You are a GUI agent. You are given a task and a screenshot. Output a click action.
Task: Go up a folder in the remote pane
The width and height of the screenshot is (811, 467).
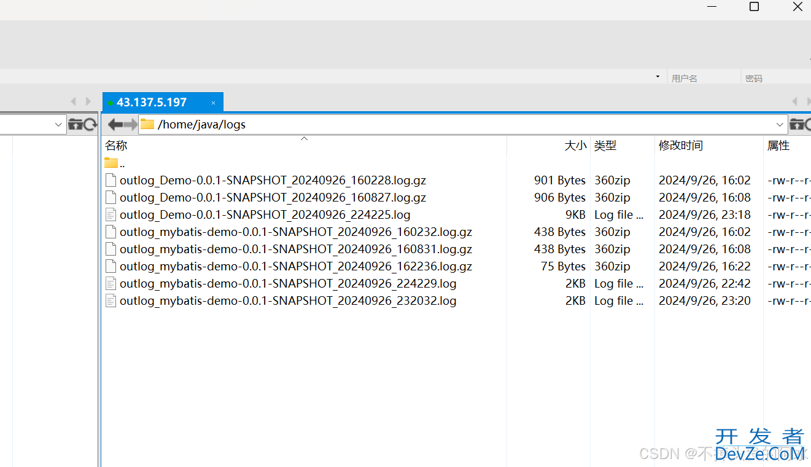[796, 124]
